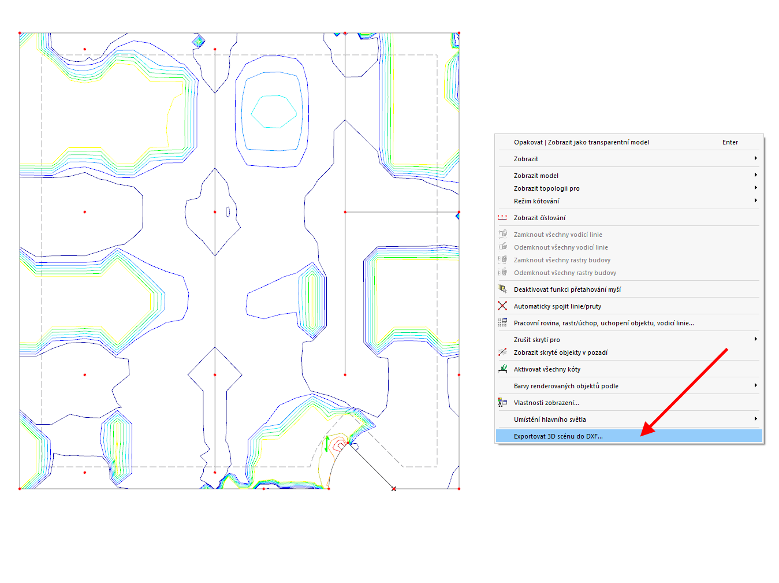Open Vlastnosti zobrazení dialog

pyautogui.click(x=546, y=403)
